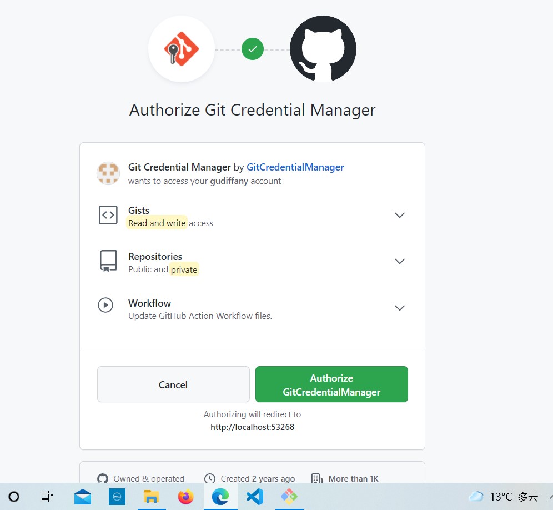Click the green checkmark connection badge
553x510 pixels.
(253, 49)
